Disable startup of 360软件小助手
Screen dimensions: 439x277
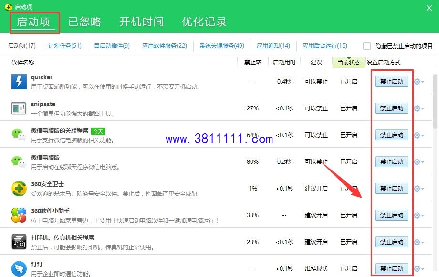coord(391,215)
